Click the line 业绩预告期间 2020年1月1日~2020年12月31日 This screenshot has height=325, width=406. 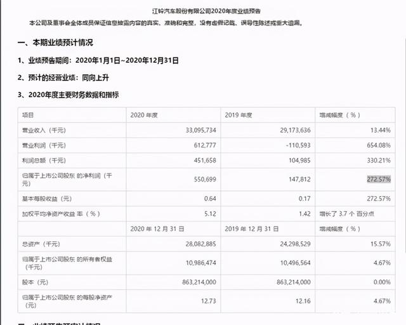98,61
